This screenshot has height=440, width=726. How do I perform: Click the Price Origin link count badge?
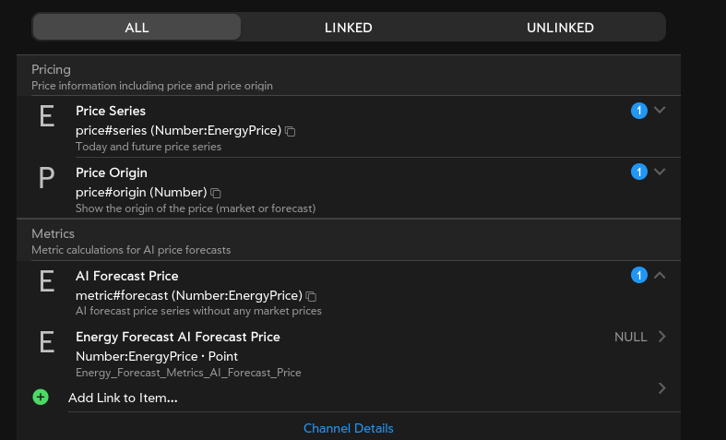(639, 172)
